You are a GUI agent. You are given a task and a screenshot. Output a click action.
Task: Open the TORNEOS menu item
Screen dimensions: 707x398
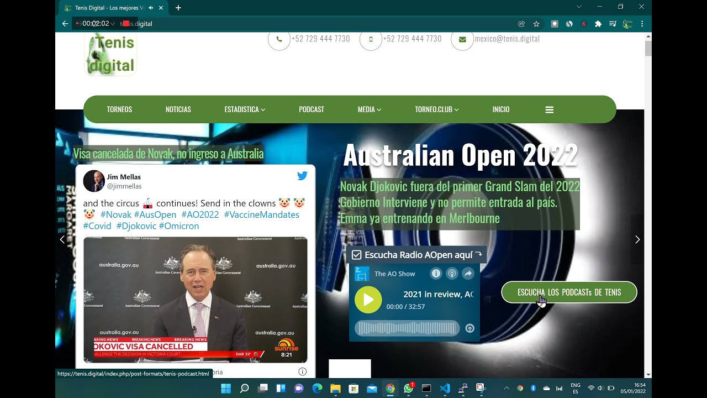[119, 109]
